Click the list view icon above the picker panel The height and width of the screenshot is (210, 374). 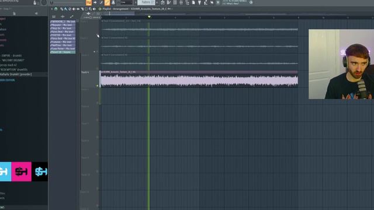pos(54,17)
